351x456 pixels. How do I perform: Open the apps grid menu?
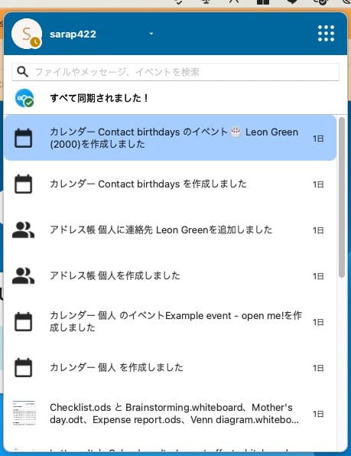click(x=326, y=34)
